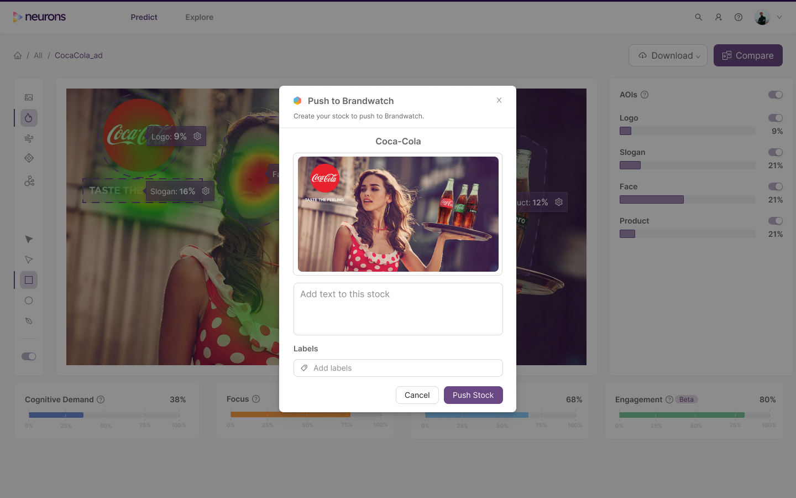Select the heatmap flame icon
Screen dimensions: 796x498
tap(29, 117)
